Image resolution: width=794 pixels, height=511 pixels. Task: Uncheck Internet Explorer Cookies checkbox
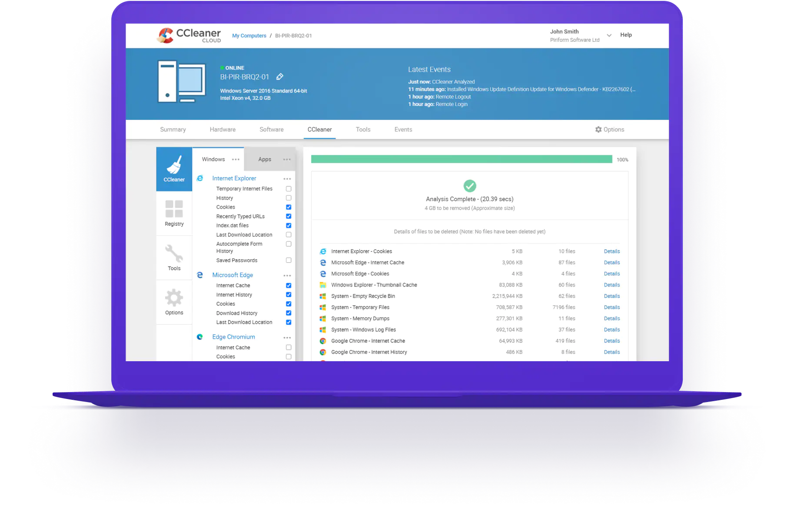point(289,207)
